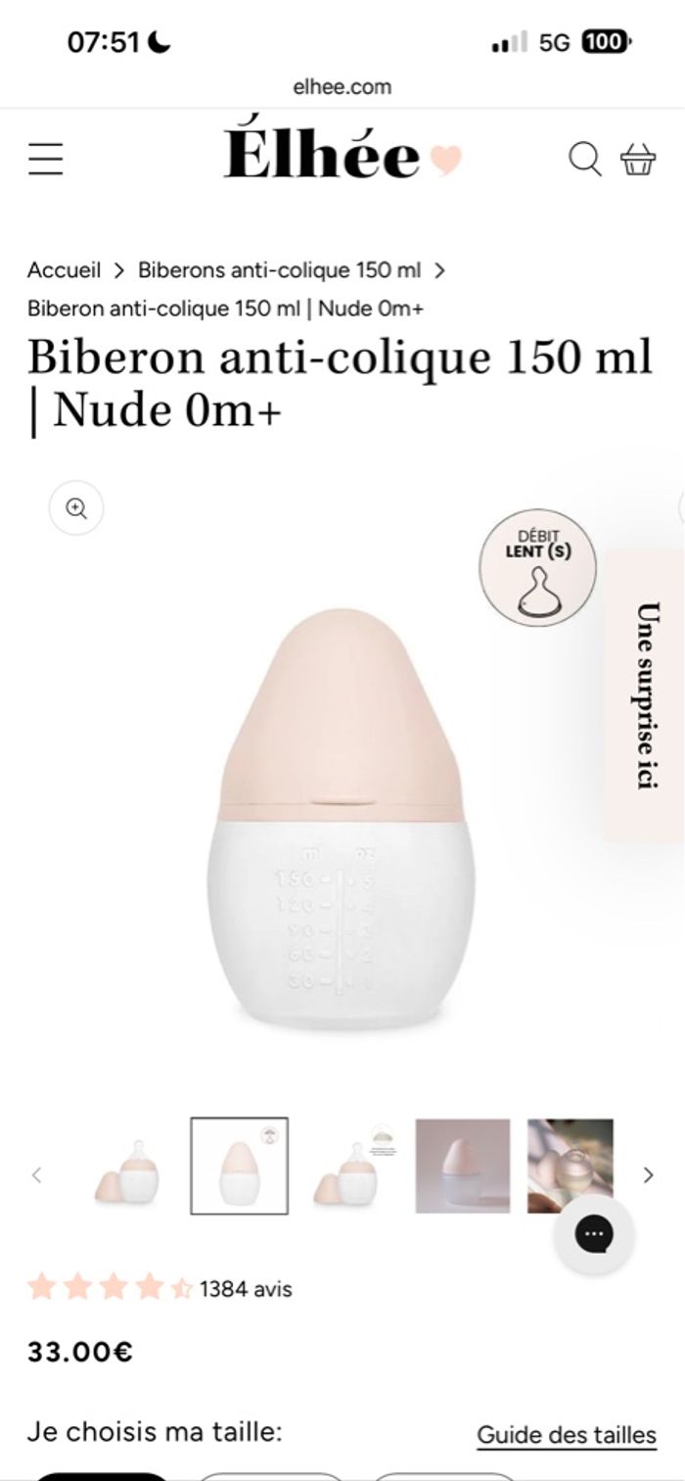Select the highlighted closed bottle thumbnail

click(239, 1166)
